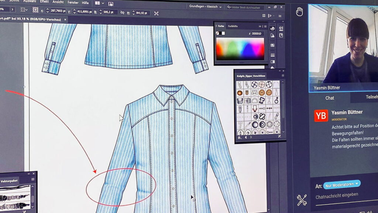Switch to the Chat tab

pyautogui.click(x=330, y=98)
